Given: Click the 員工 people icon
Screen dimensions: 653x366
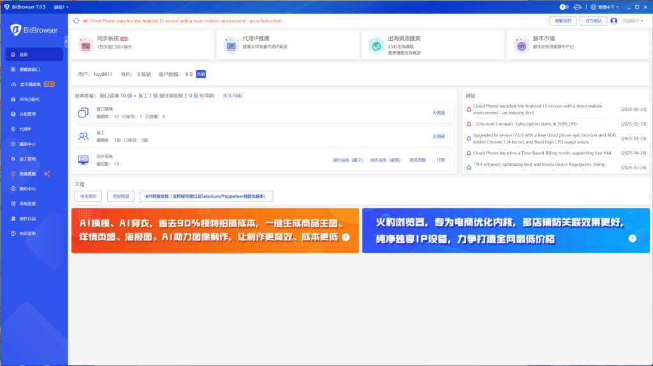Looking at the screenshot, I should coord(84,136).
